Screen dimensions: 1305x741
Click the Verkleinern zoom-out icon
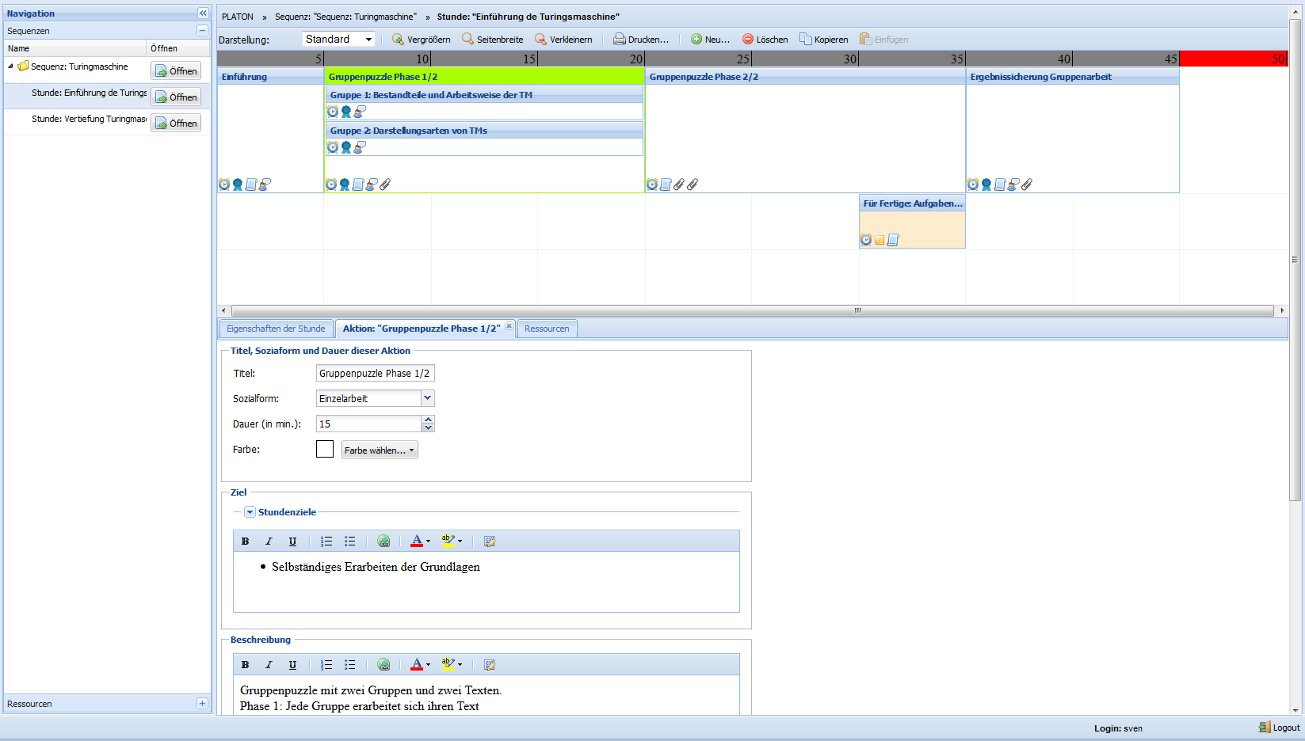click(540, 40)
